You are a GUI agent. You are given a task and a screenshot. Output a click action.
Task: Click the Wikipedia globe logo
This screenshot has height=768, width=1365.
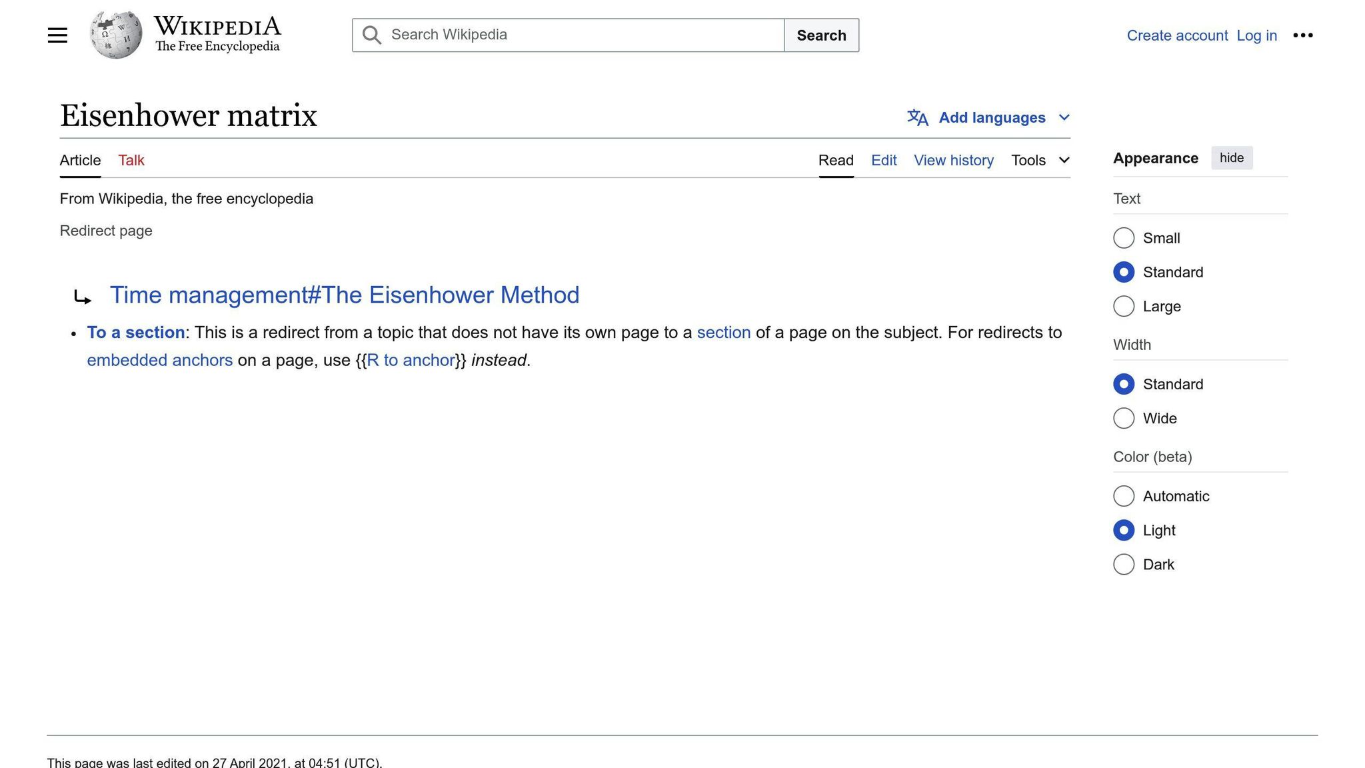[x=116, y=35]
